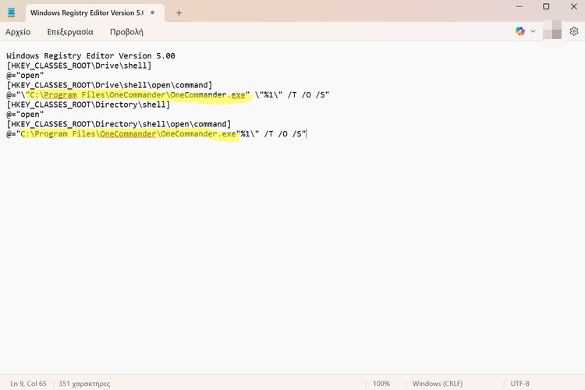The width and height of the screenshot is (585, 390).
Task: Open the Copilot icon in the toolbar
Action: click(x=520, y=31)
